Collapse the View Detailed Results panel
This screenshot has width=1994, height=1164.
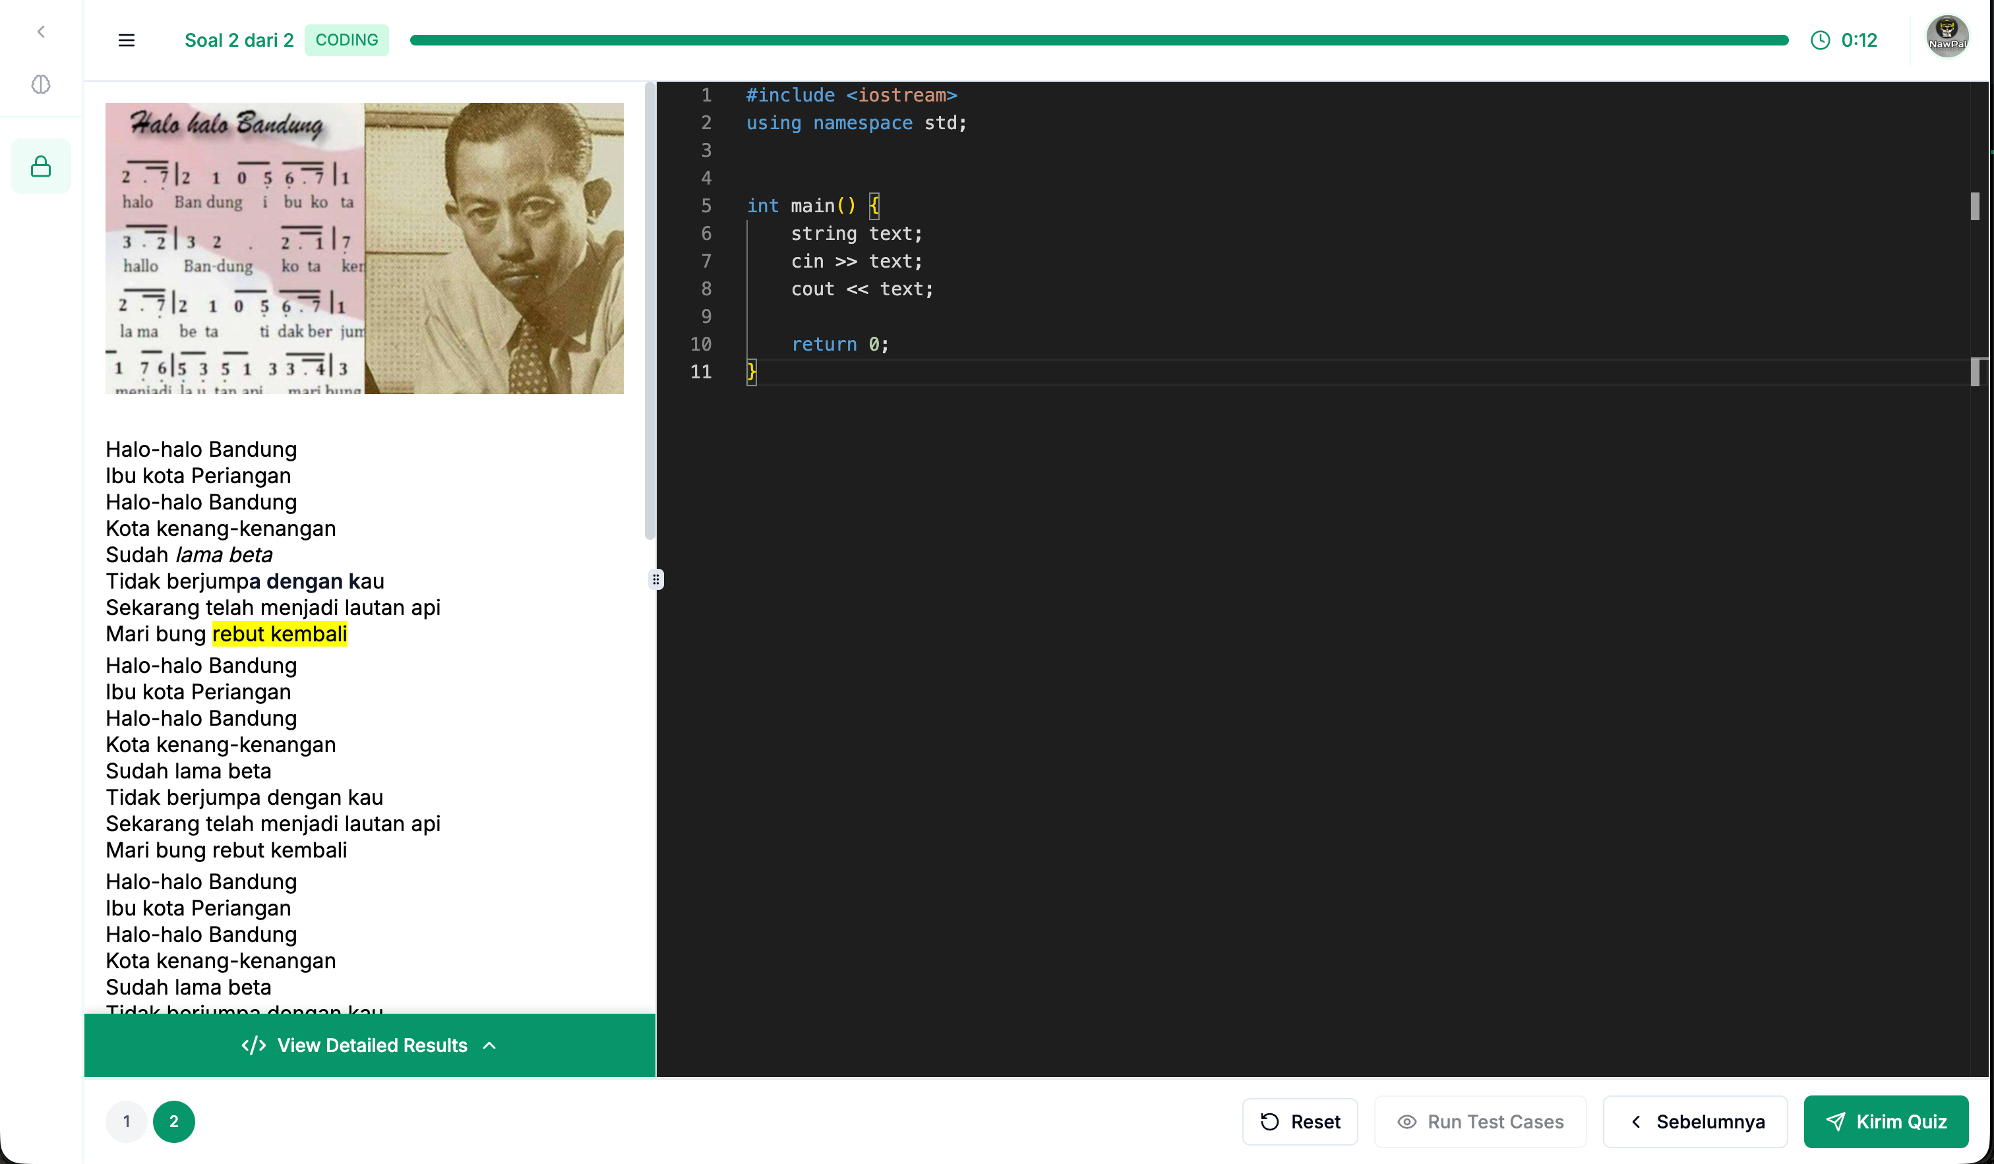[489, 1045]
